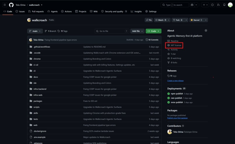Expand the green Code dropdown

tap(153, 31)
